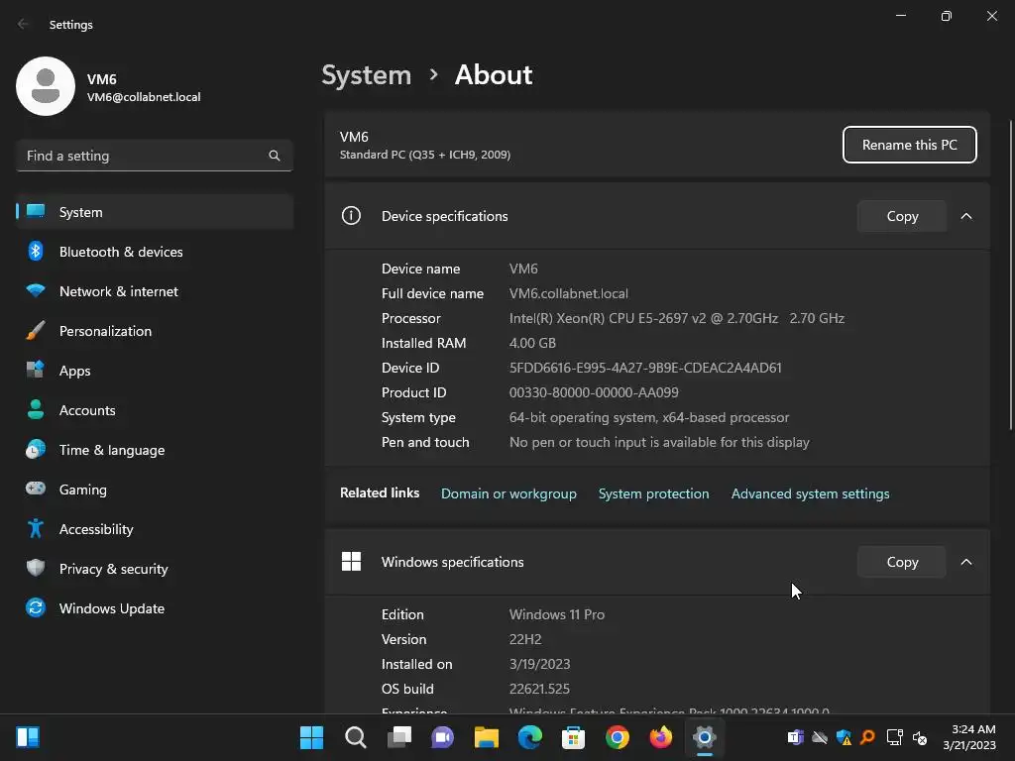Viewport: 1015px width, 761px height.
Task: Open taskbar Search
Action: (x=356, y=737)
